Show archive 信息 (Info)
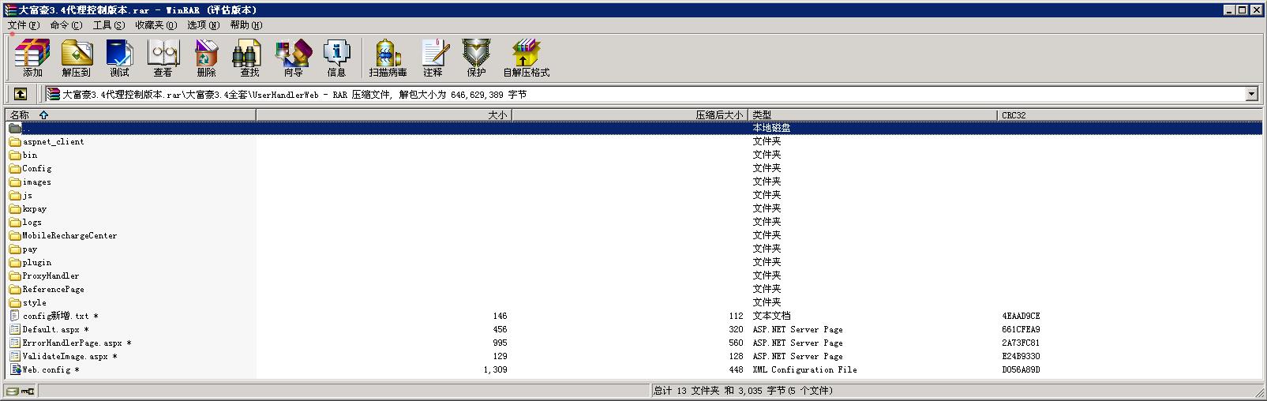The width and height of the screenshot is (1267, 401). pyautogui.click(x=336, y=58)
